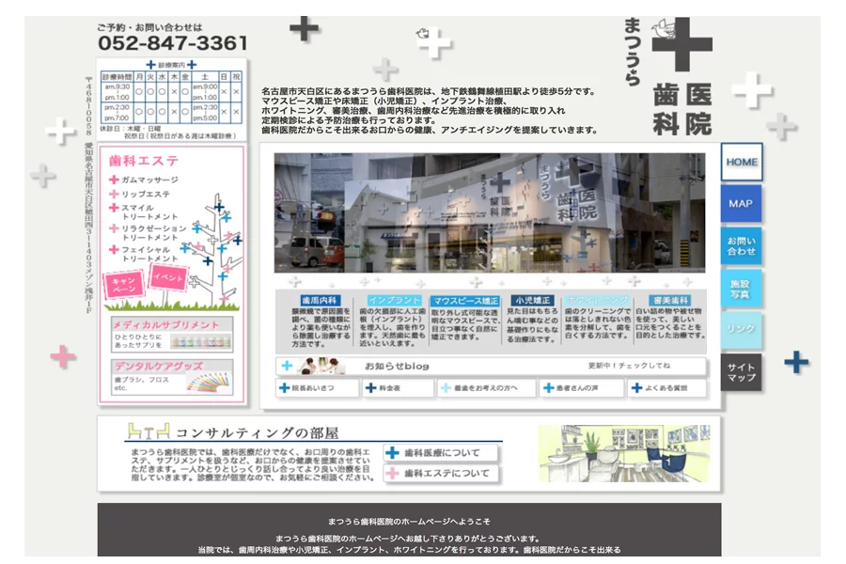
Task: Select the 歯周内科 treatment label
Action: pos(320,300)
